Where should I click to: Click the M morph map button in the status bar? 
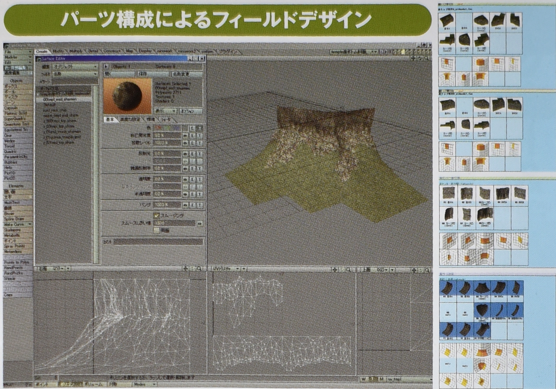tap(381, 379)
